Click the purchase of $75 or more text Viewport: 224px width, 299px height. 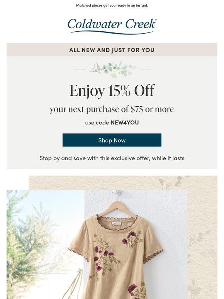112,109
